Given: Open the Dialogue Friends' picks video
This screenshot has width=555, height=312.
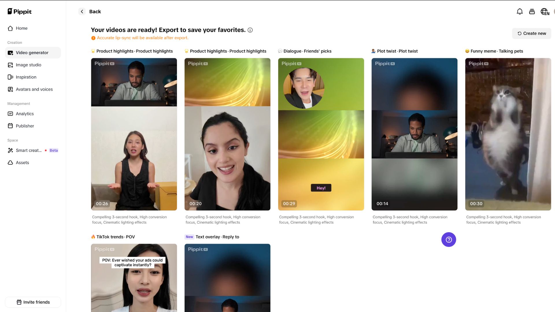Looking at the screenshot, I should click(x=321, y=134).
